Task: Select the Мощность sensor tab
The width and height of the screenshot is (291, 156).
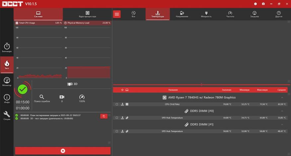Action: point(206,14)
